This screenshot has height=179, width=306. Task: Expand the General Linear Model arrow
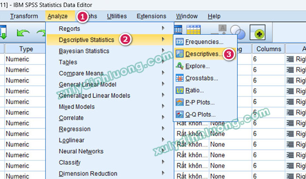pyautogui.click(x=163, y=84)
